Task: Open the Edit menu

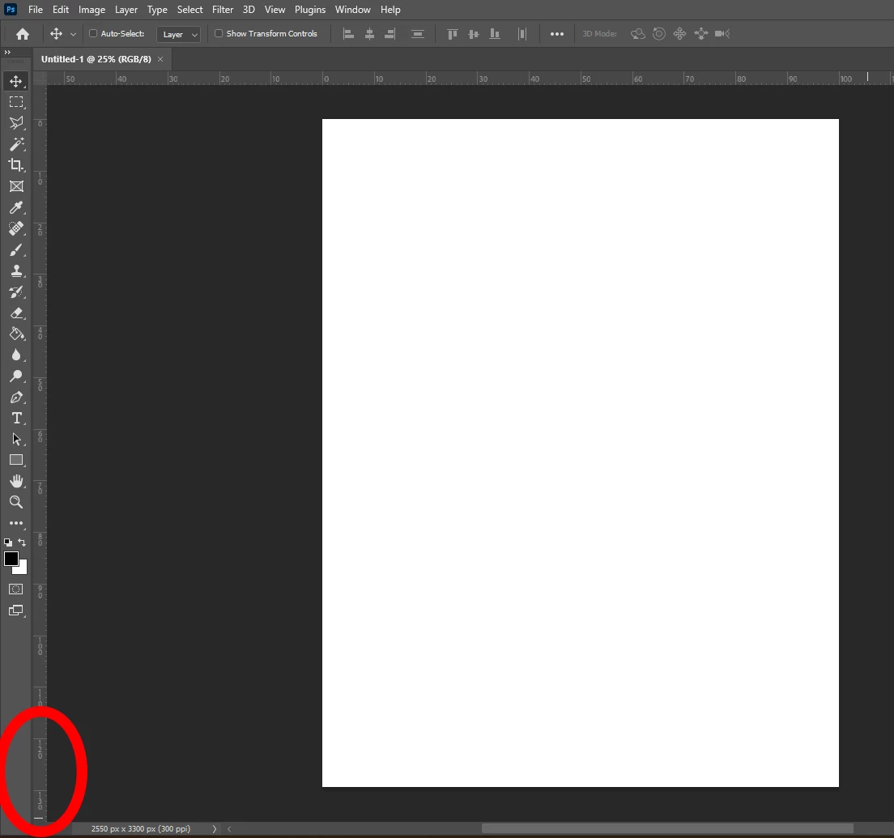Action: point(61,10)
